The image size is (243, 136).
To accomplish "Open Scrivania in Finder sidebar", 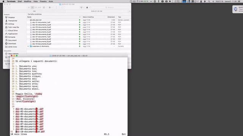I will (10, 37).
